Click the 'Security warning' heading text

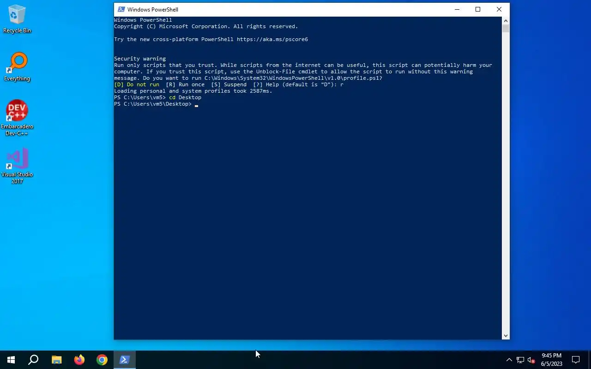click(140, 59)
